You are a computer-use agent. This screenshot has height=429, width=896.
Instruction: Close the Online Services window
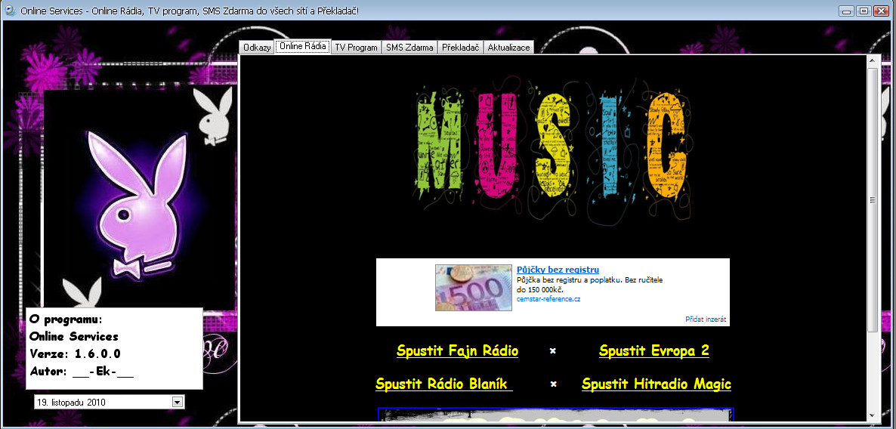881,11
